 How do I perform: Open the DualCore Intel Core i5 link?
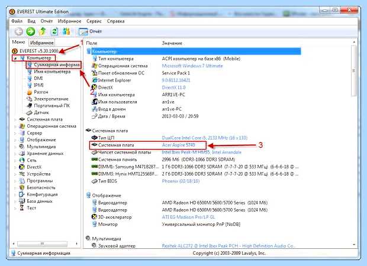pyautogui.click(x=205, y=138)
